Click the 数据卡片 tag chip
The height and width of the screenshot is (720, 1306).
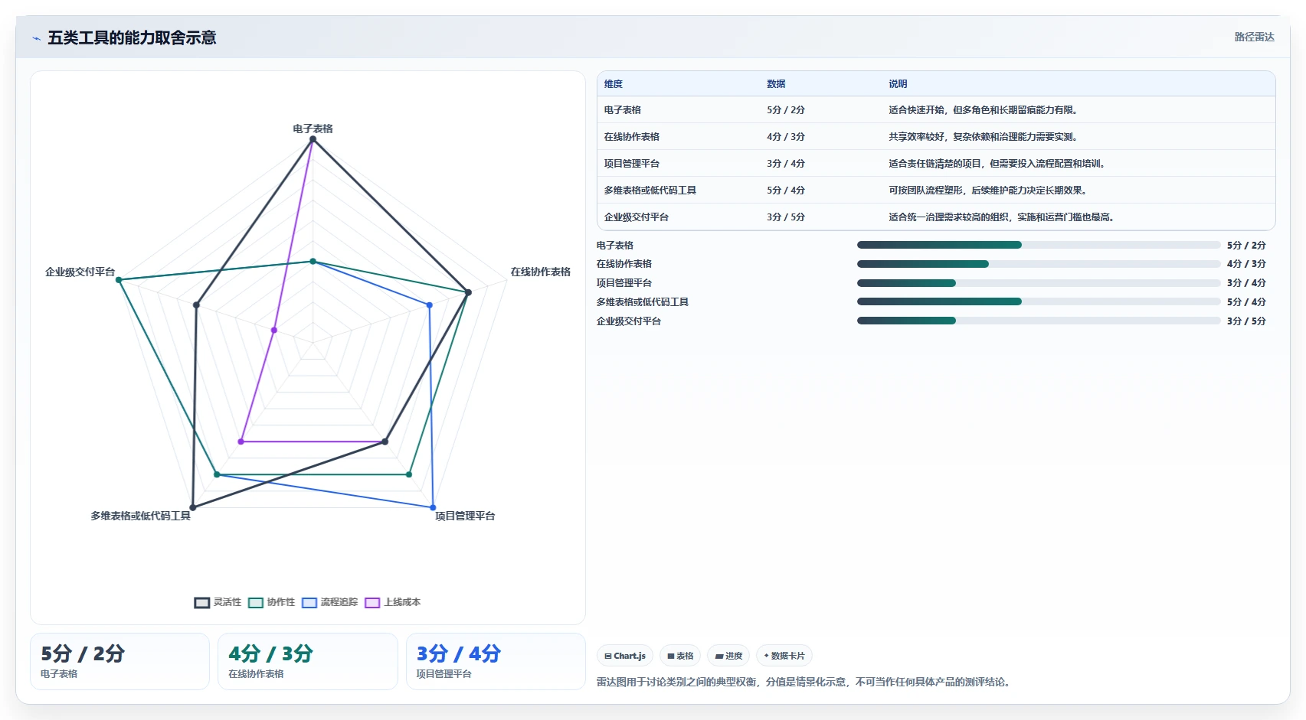pyautogui.click(x=784, y=656)
